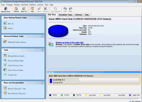Open the Archives menu
Viewport: 142px width, 102px height.
[40, 5]
